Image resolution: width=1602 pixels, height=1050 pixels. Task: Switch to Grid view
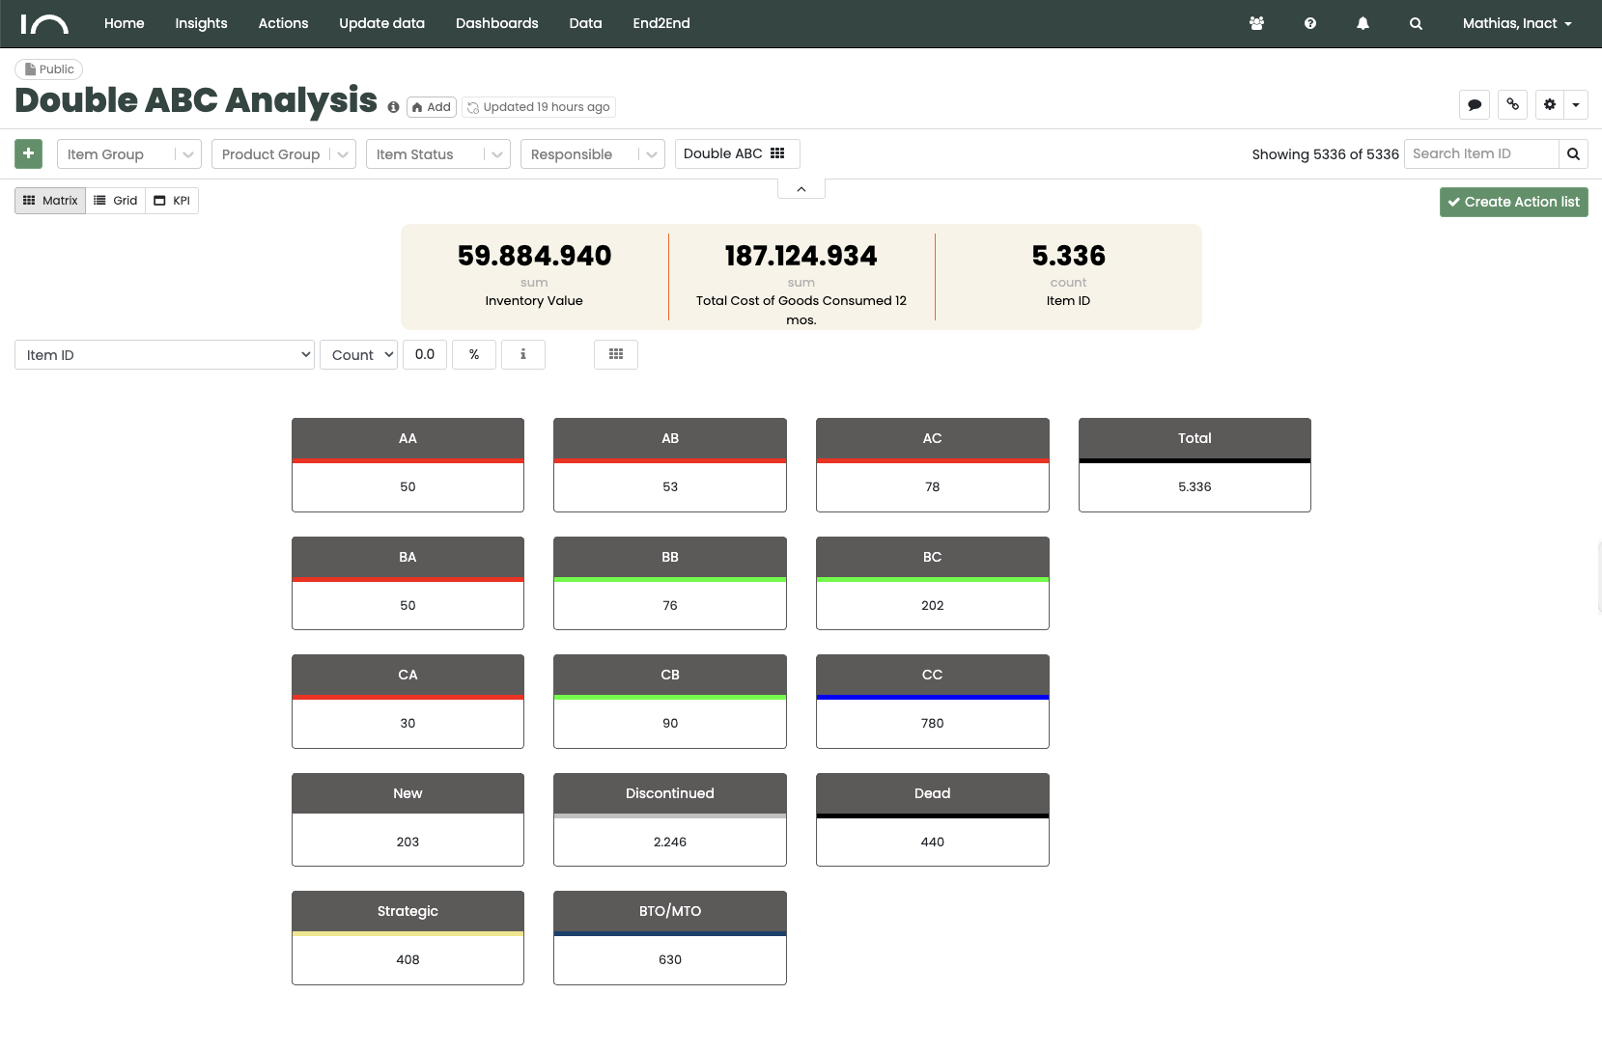point(116,201)
